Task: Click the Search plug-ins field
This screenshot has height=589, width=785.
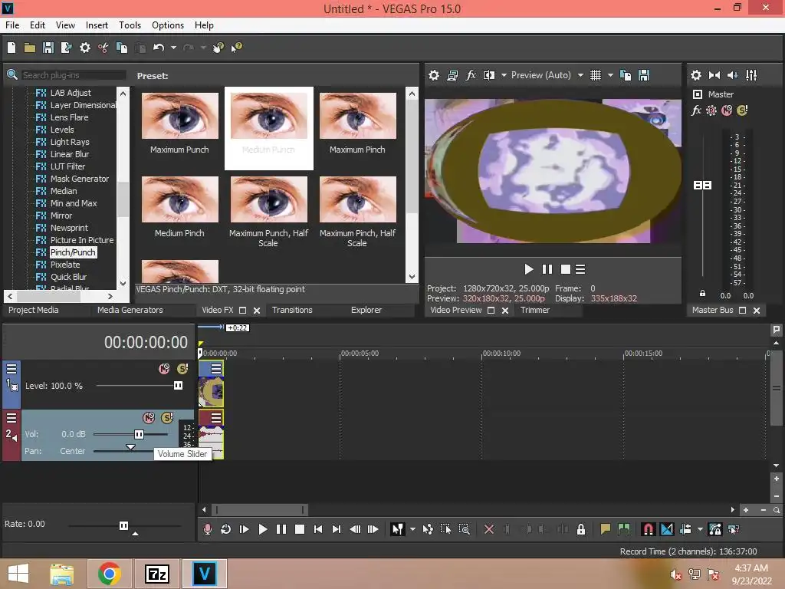Action: point(74,75)
